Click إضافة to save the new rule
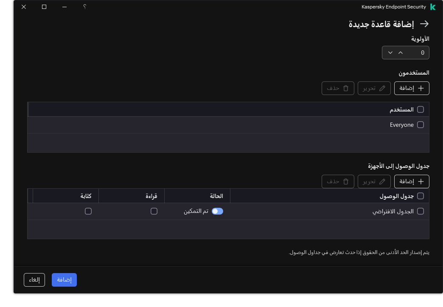The image size is (443, 307). (64, 280)
